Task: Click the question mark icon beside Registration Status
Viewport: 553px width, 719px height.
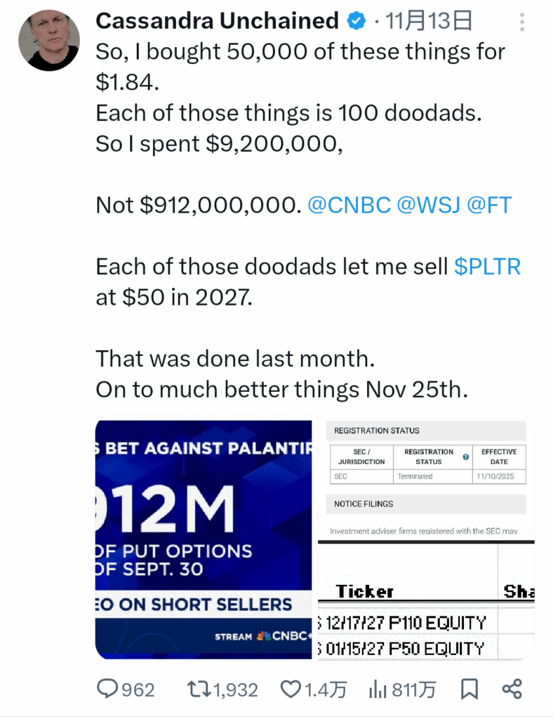Action: click(x=466, y=457)
